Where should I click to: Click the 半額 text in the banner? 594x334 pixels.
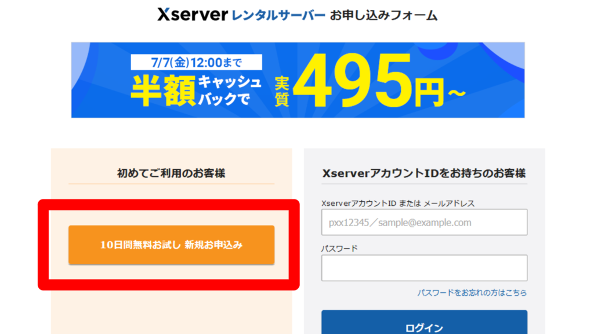pos(163,91)
